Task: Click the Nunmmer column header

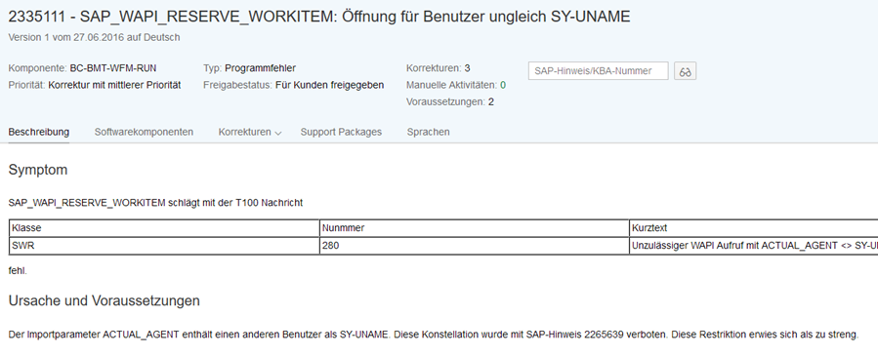Action: coord(475,228)
